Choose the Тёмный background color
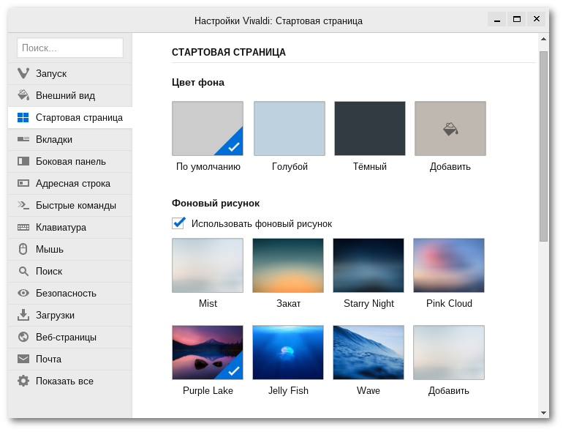 370,128
